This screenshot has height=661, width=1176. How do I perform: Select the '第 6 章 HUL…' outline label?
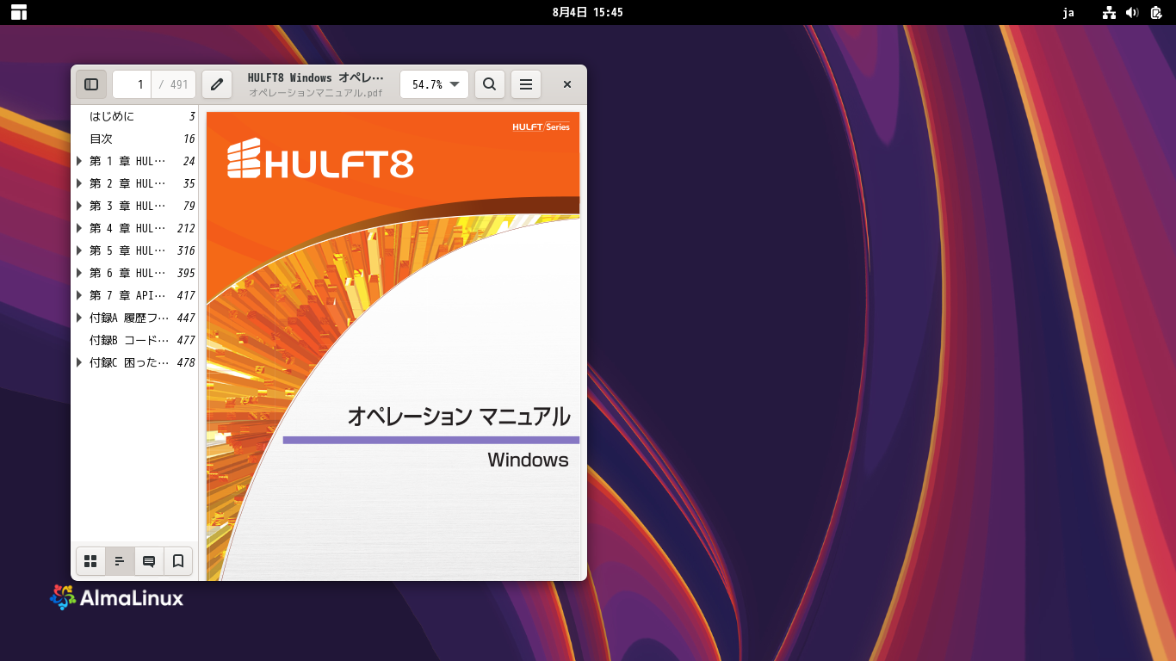click(x=127, y=273)
